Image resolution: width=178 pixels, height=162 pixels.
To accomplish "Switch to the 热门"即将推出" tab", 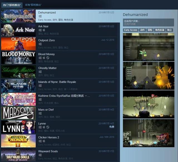I will click(x=12, y=5).
